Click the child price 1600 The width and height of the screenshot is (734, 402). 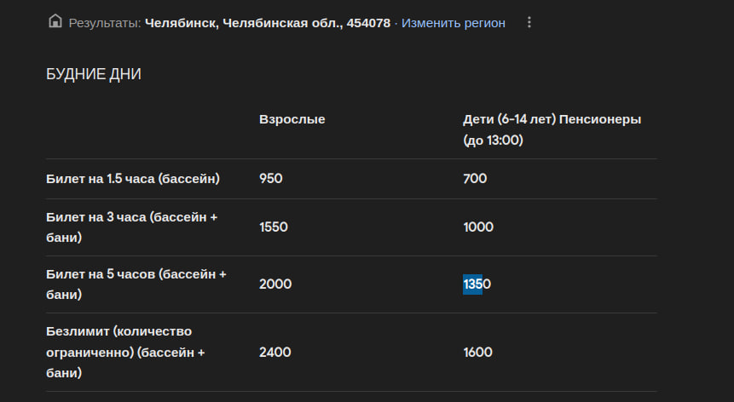(477, 352)
